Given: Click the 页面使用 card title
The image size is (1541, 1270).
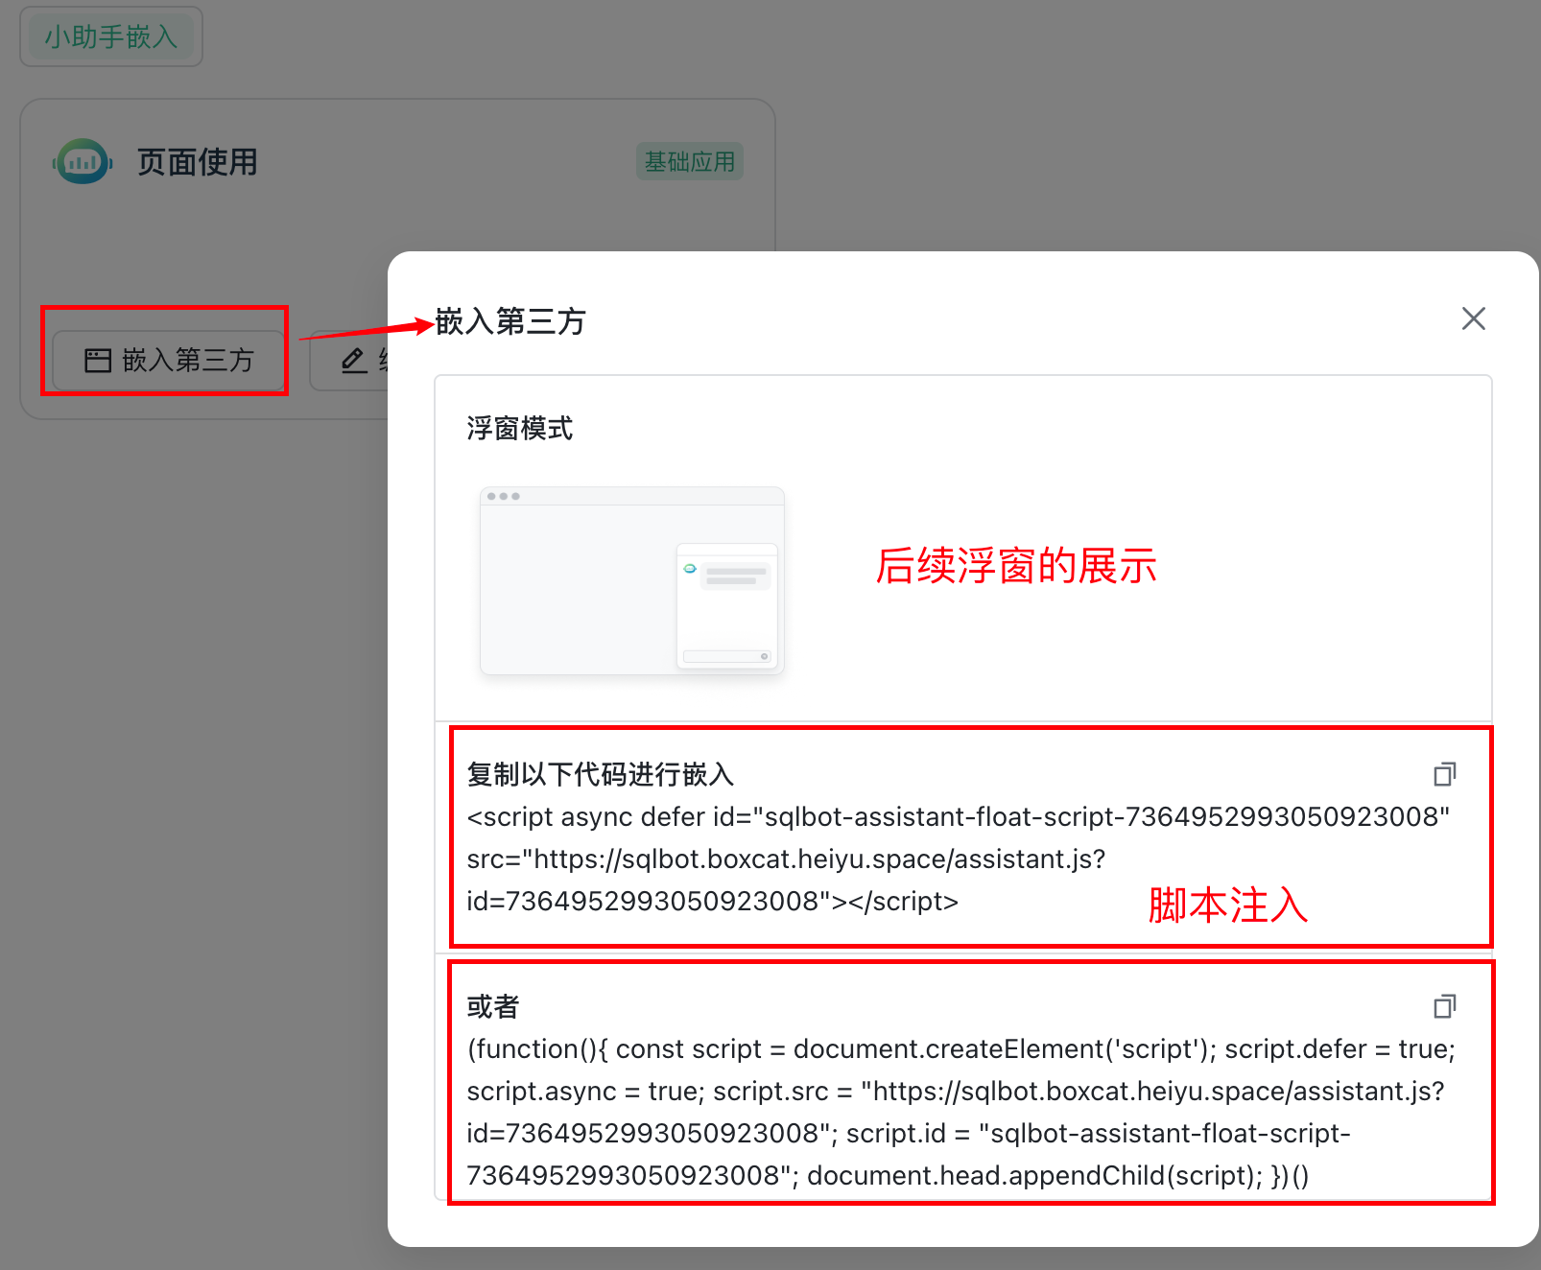Looking at the screenshot, I should (x=197, y=162).
